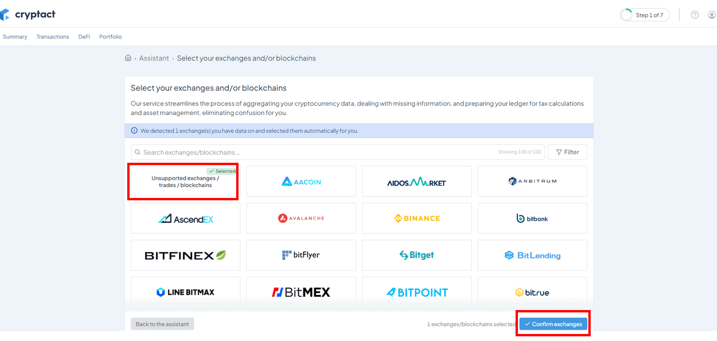Image resolution: width=717 pixels, height=341 pixels.
Task: Select the BITPOINT exchange card
Action: point(416,292)
